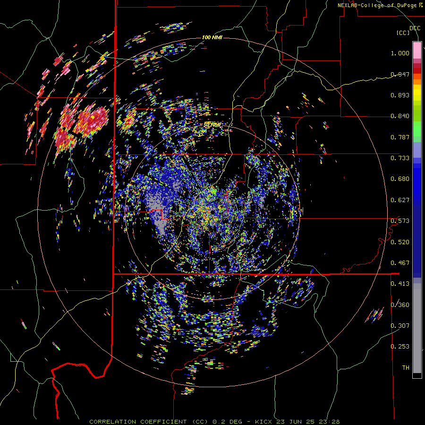Pick the pink segment of the color scale
Screen dimensions: 425x425
[417, 50]
